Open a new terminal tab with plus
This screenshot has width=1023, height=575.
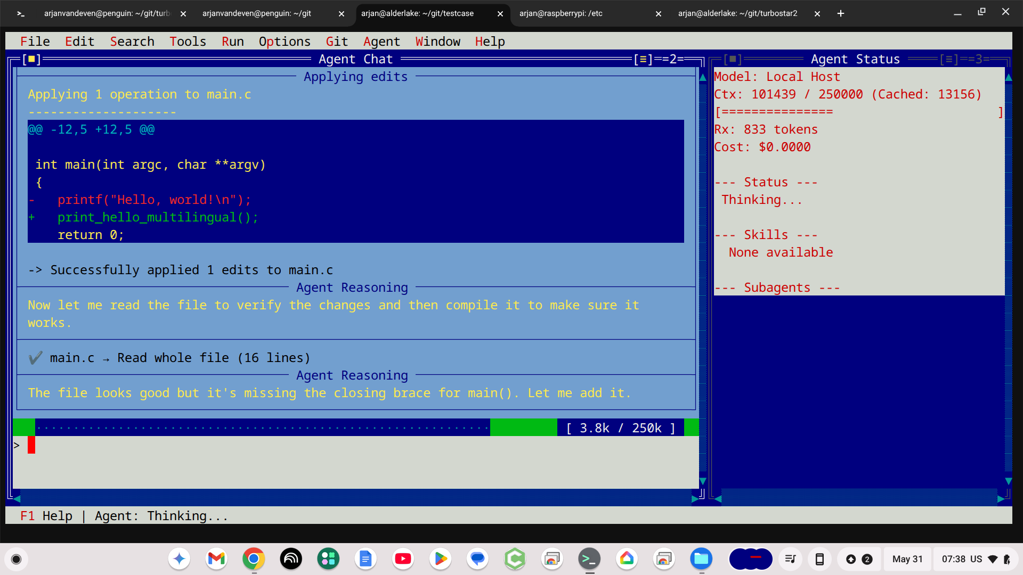841,13
